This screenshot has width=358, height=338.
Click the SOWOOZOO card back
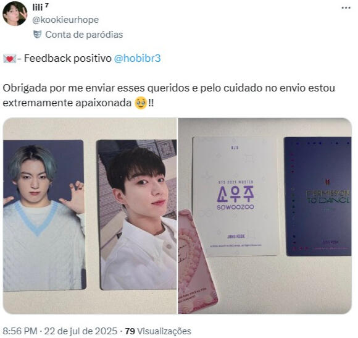tap(236, 196)
